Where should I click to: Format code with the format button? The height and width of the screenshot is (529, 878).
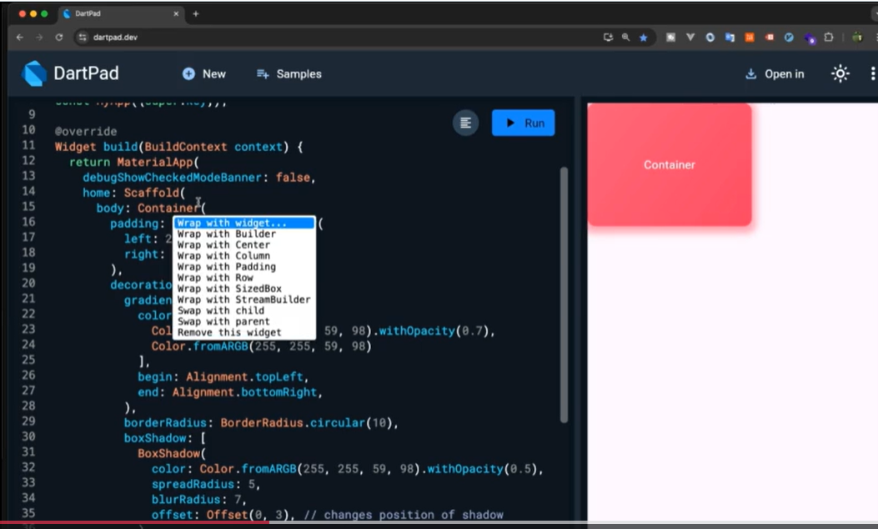(x=465, y=123)
